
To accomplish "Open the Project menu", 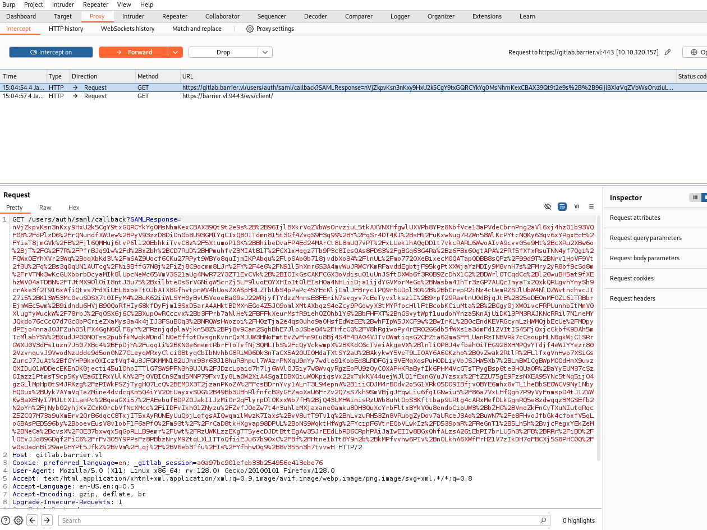I will 34,4.
